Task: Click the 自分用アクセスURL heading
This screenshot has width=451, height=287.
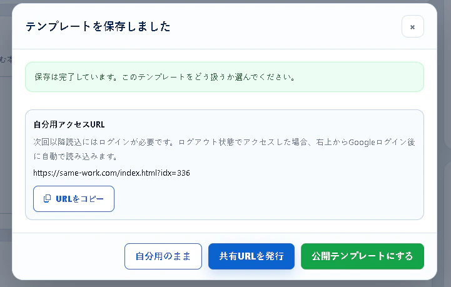Action: tap(69, 124)
